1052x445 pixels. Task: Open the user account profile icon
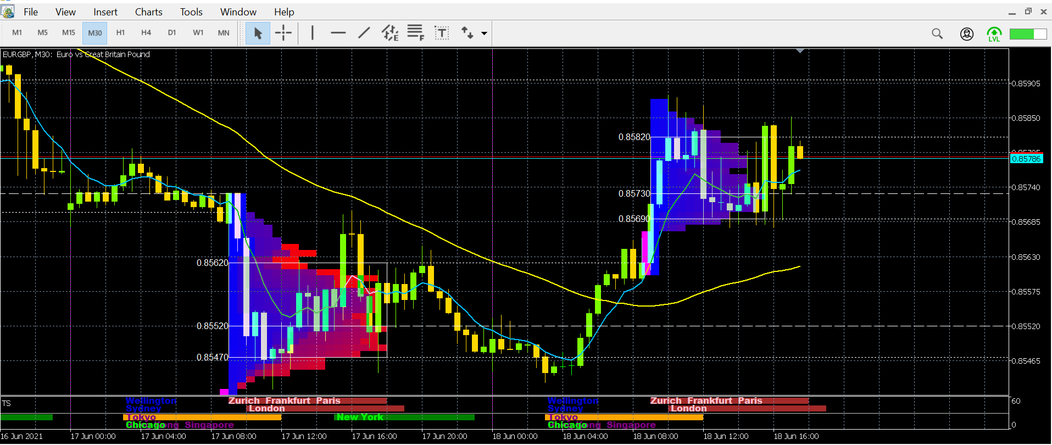[967, 34]
